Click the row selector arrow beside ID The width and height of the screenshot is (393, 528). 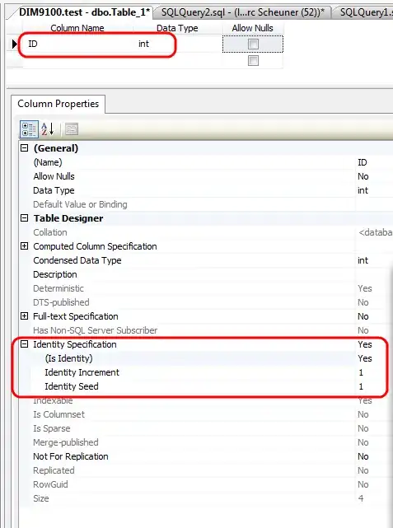(x=15, y=44)
